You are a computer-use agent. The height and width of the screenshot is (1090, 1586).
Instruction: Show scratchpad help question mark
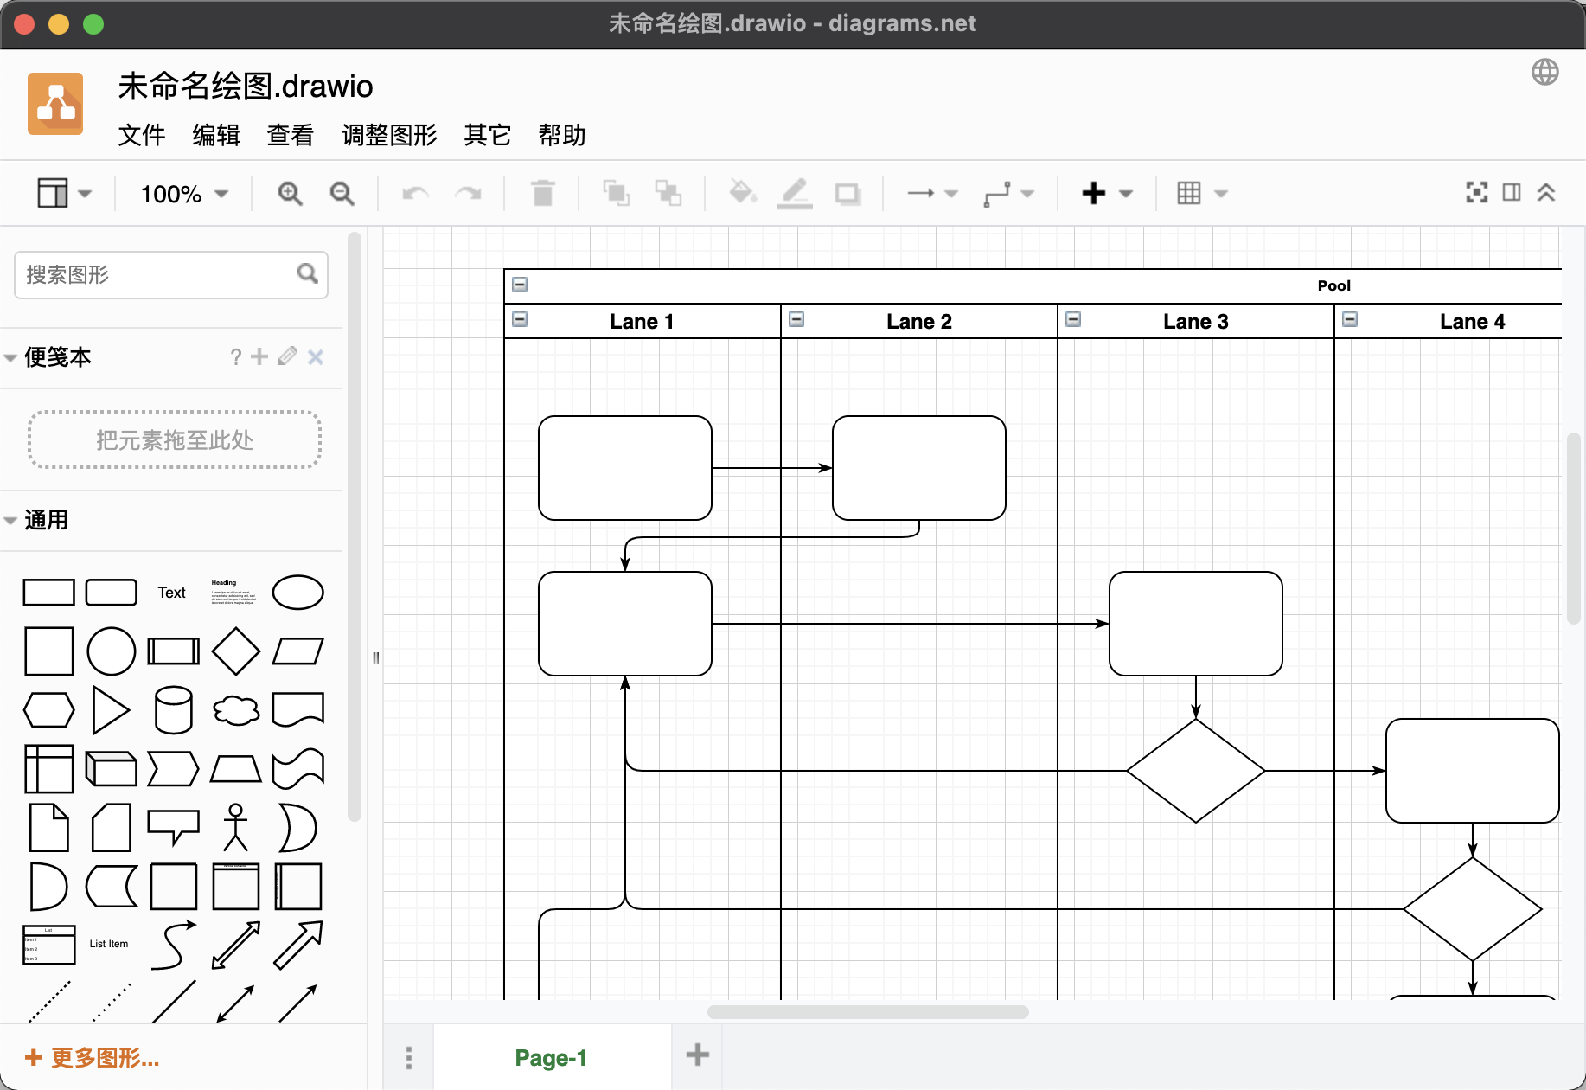[236, 357]
